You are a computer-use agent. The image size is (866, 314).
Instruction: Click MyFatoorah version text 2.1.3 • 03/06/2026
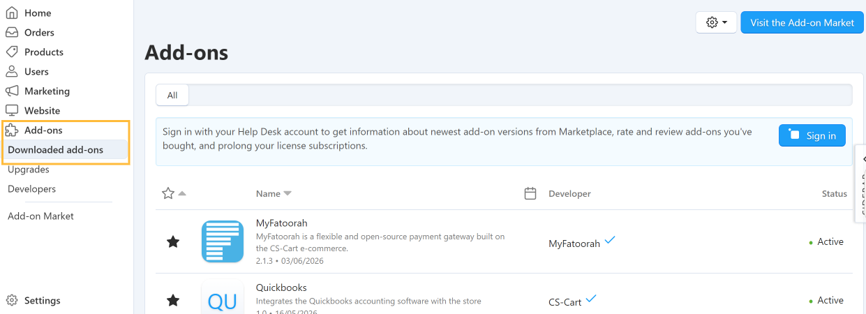click(x=290, y=261)
